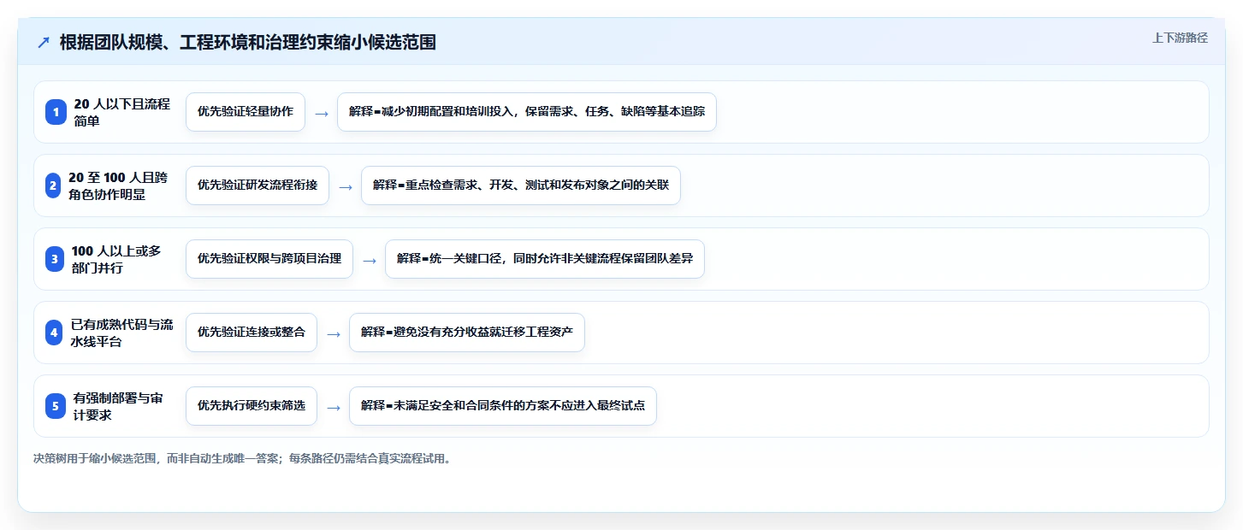The image size is (1243, 530).
Task: Click the 优先验证研发流程衔接 box
Action: click(257, 185)
